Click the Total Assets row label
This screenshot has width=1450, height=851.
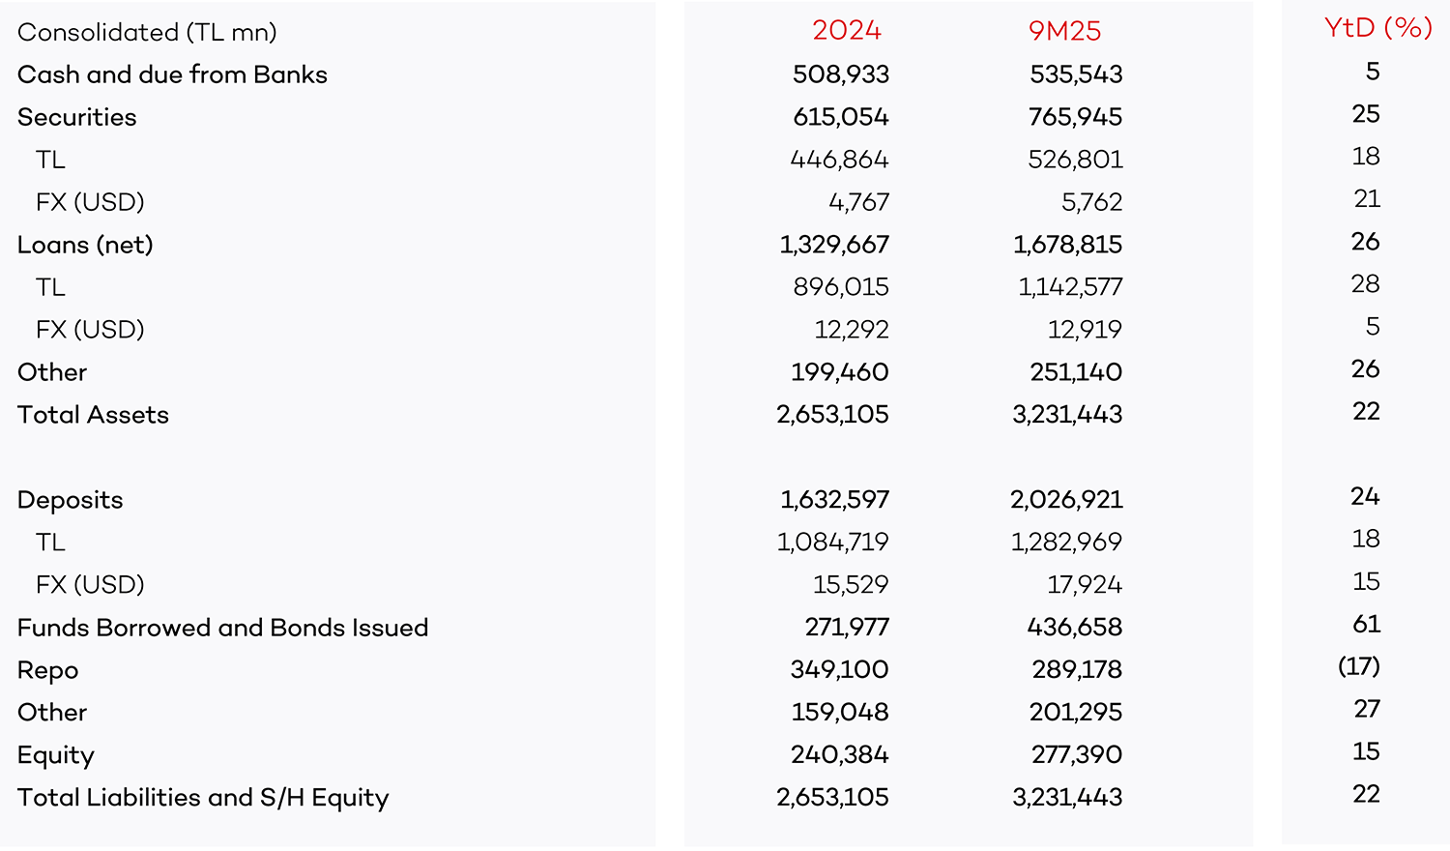pyautogui.click(x=93, y=415)
